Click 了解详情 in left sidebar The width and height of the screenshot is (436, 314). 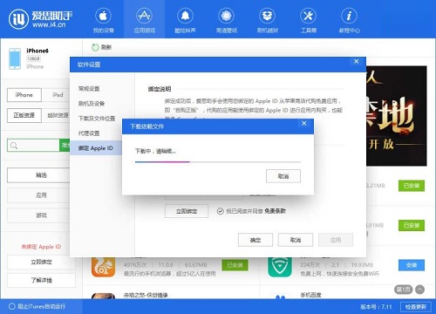click(41, 280)
